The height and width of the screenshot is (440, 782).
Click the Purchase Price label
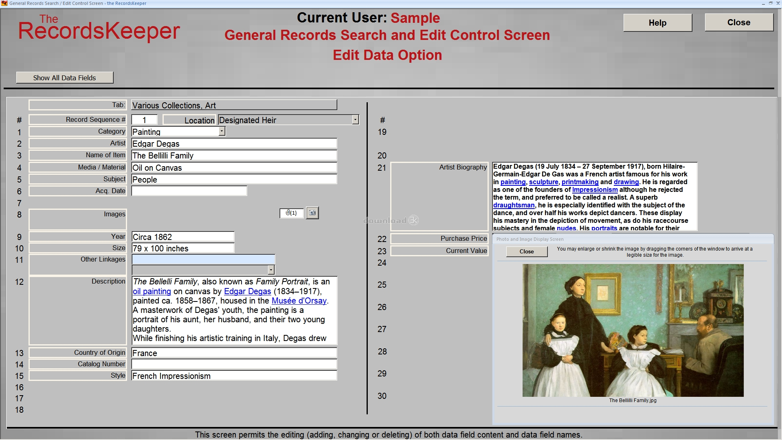coord(439,239)
